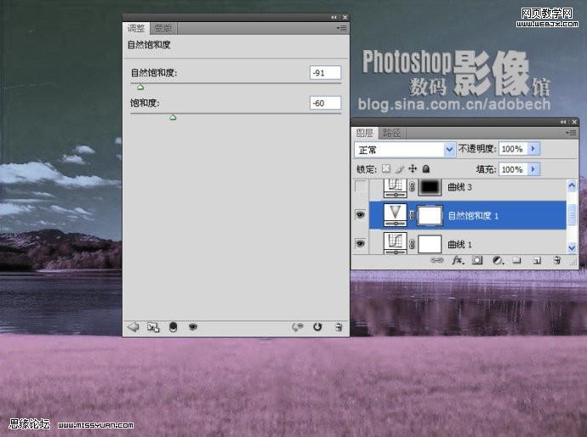Delete this adjustment layer trash icon in adjustments panel
This screenshot has height=437, width=587.
point(338,327)
